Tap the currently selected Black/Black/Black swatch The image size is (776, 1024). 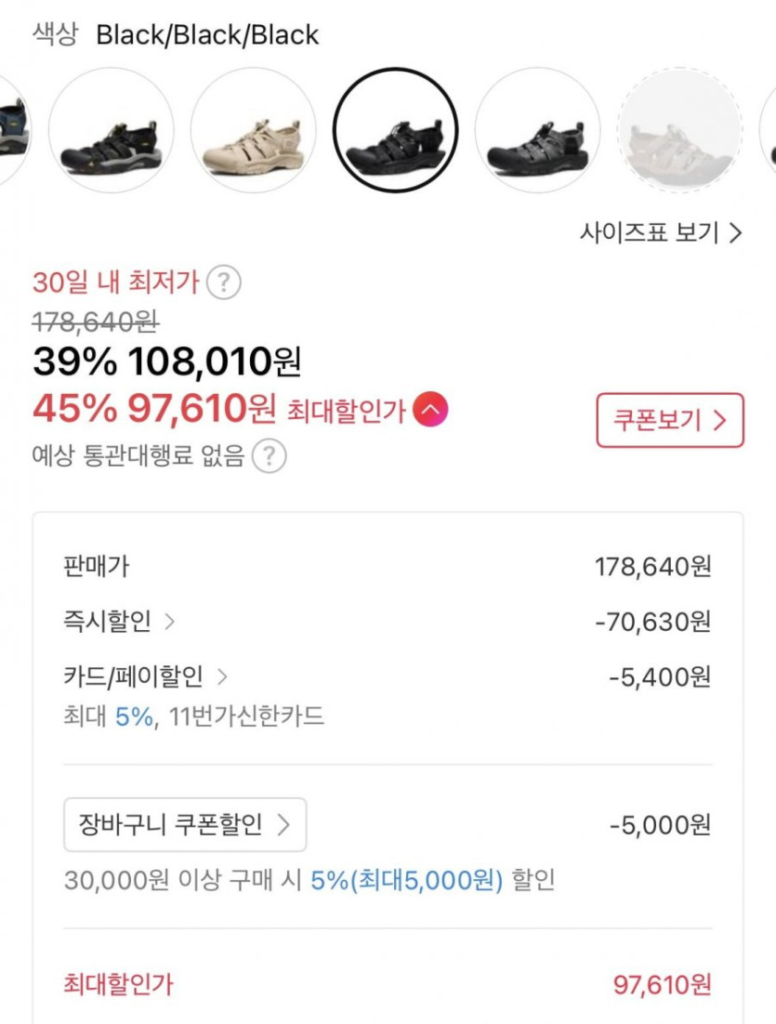[x=395, y=130]
